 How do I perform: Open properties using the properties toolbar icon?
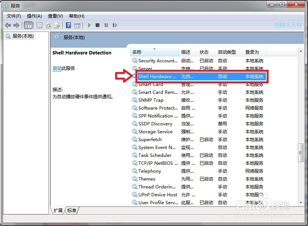click(39, 25)
